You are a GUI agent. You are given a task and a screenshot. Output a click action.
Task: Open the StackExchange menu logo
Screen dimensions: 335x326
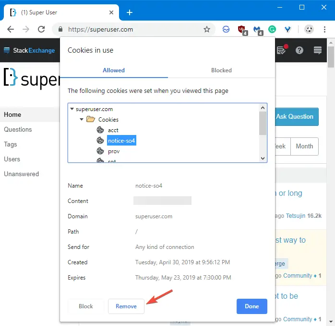(x=29, y=50)
